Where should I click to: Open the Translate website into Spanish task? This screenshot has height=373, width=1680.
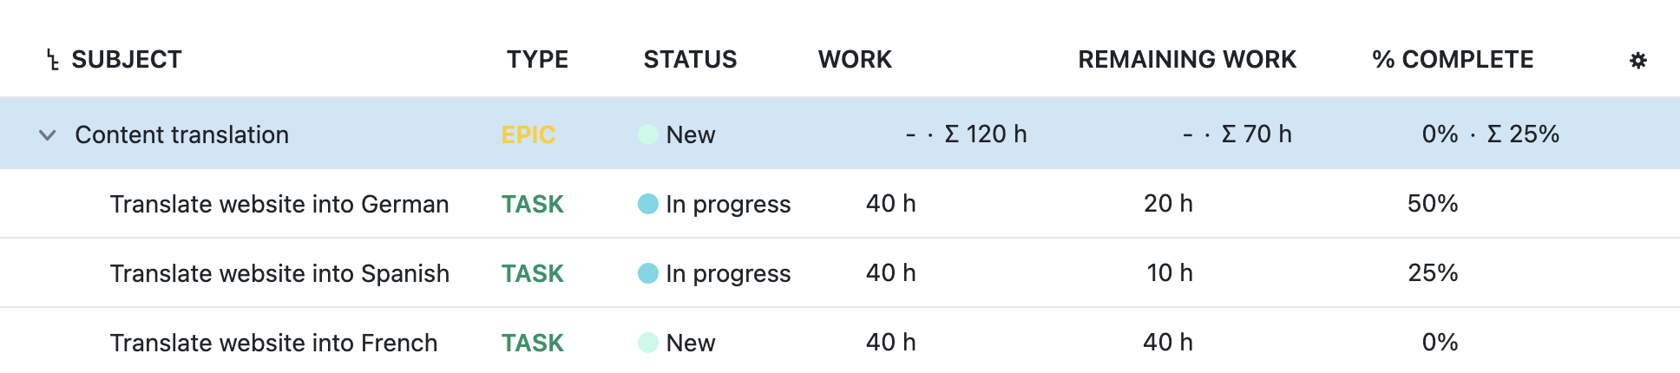tap(279, 273)
